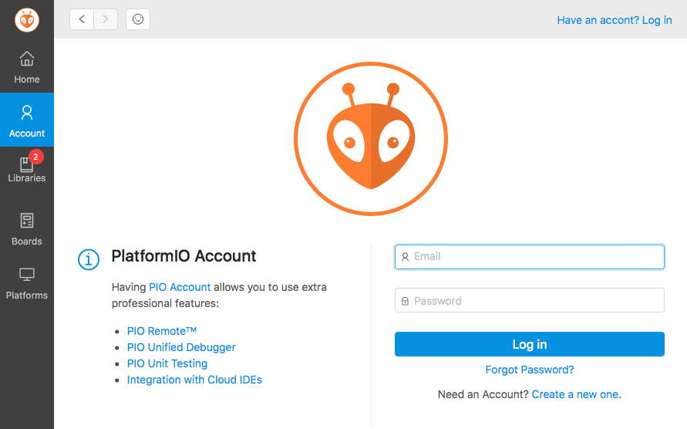Click the PlatformIO logo in sidebar top
Viewport: 687px width, 429px height.
(x=27, y=20)
